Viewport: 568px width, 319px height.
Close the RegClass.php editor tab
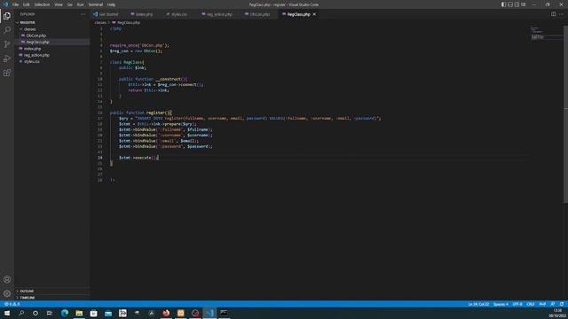point(314,14)
